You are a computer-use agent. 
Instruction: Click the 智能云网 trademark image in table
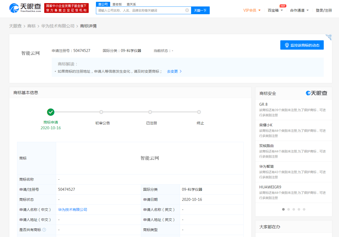(x=150, y=158)
